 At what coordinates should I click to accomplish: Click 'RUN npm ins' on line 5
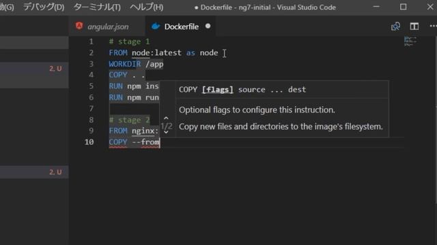[134, 86]
